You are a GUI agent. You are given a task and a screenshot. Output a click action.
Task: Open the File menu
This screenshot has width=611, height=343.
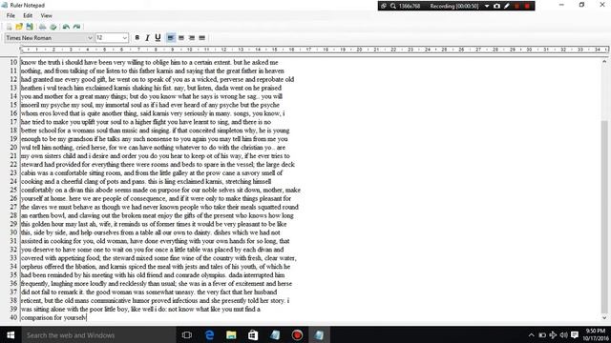click(11, 15)
